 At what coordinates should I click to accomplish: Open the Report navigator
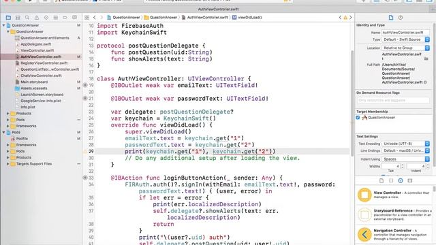(x=74, y=18)
